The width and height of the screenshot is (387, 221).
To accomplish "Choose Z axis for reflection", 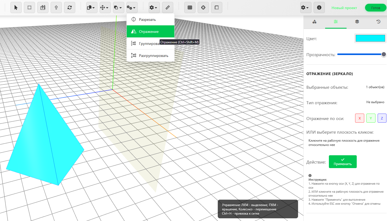I will tap(382, 118).
